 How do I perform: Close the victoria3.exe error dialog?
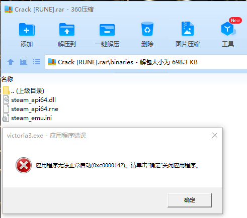(215, 135)
